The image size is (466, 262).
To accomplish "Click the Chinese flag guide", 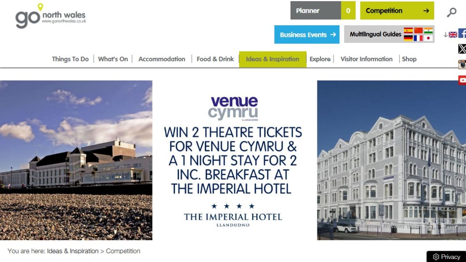I will coord(418,31).
